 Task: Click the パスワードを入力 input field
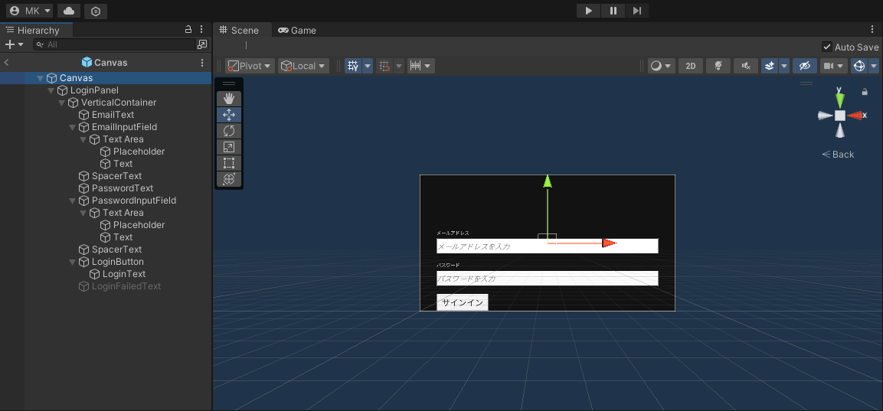[x=548, y=278]
